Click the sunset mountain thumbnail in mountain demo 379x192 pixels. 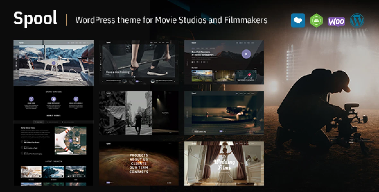coord(202,76)
